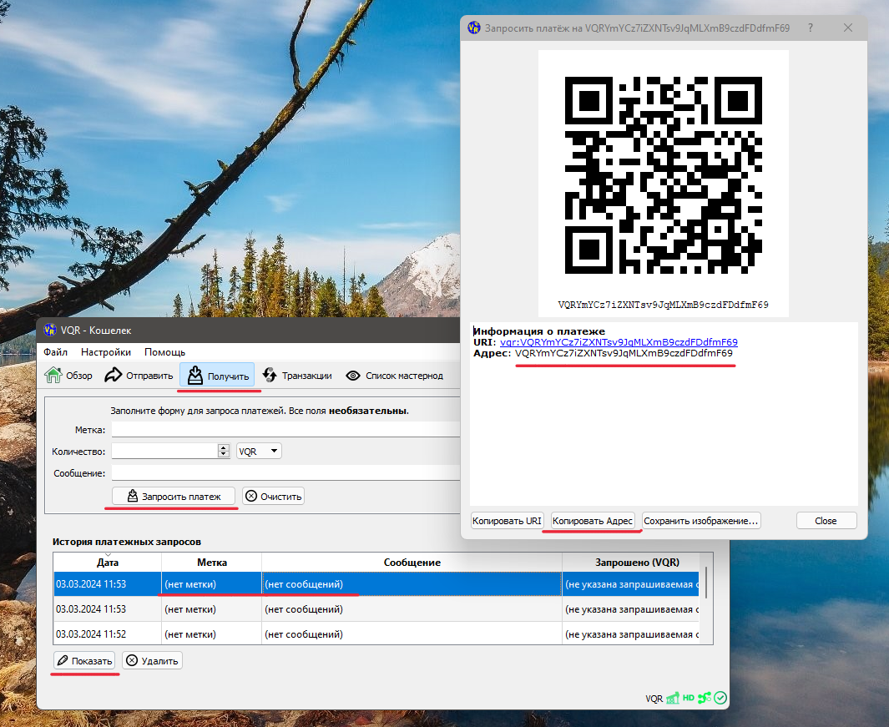Click the Очистить clear button
889x727 pixels.
tap(274, 496)
